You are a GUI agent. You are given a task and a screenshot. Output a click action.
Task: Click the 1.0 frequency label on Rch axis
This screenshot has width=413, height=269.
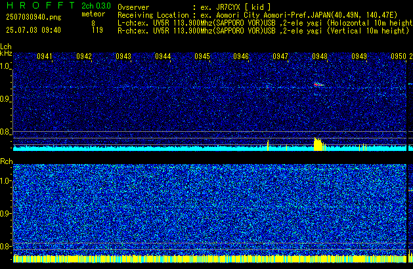tap(5, 181)
